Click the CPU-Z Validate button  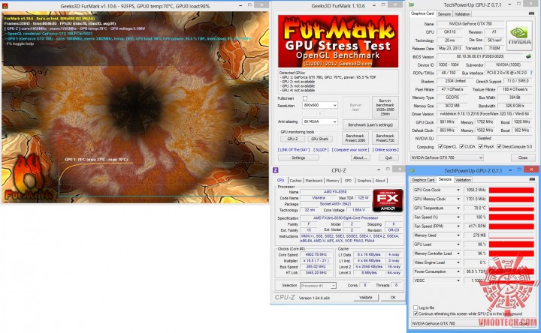click(x=366, y=297)
